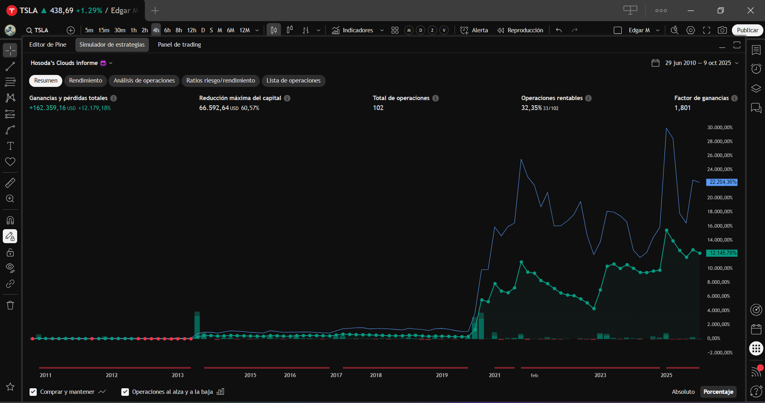Expand the timeframe intervals dropdown arrow
765x403 pixels.
257,30
